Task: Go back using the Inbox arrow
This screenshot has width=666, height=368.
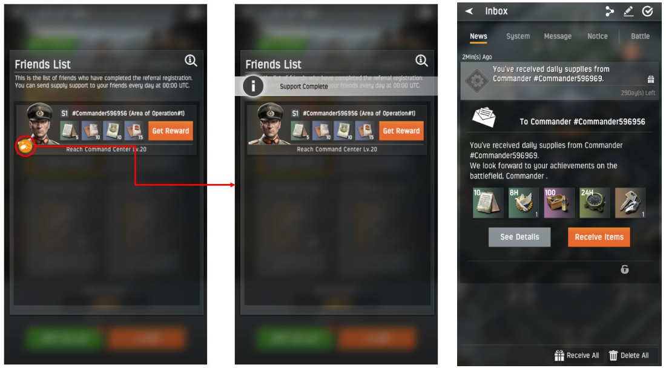Action: coord(469,11)
